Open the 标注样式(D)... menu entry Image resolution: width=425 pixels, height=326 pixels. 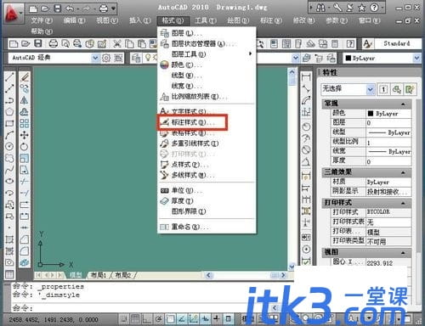(192, 122)
